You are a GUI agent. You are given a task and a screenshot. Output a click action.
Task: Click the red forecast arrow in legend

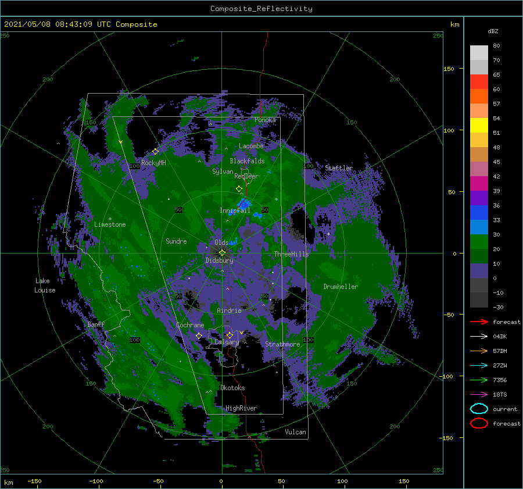[x=479, y=322]
